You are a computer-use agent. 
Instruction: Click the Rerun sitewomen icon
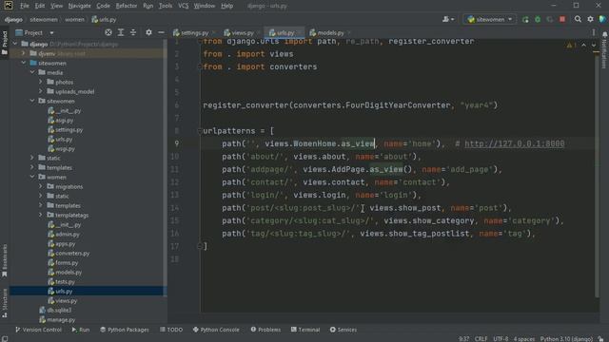[x=525, y=19]
